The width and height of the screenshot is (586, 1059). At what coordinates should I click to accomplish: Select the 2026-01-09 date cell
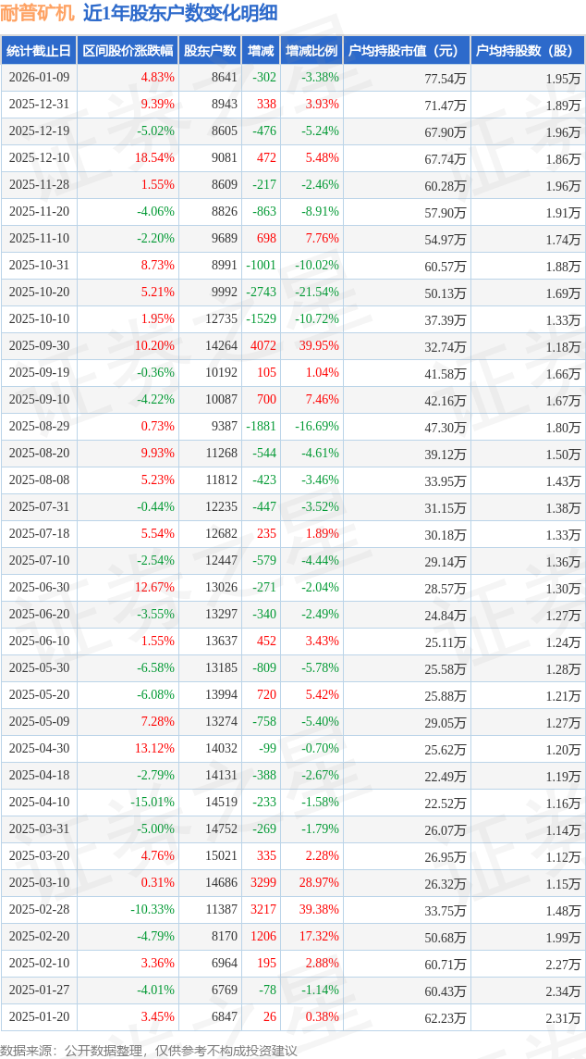39,78
